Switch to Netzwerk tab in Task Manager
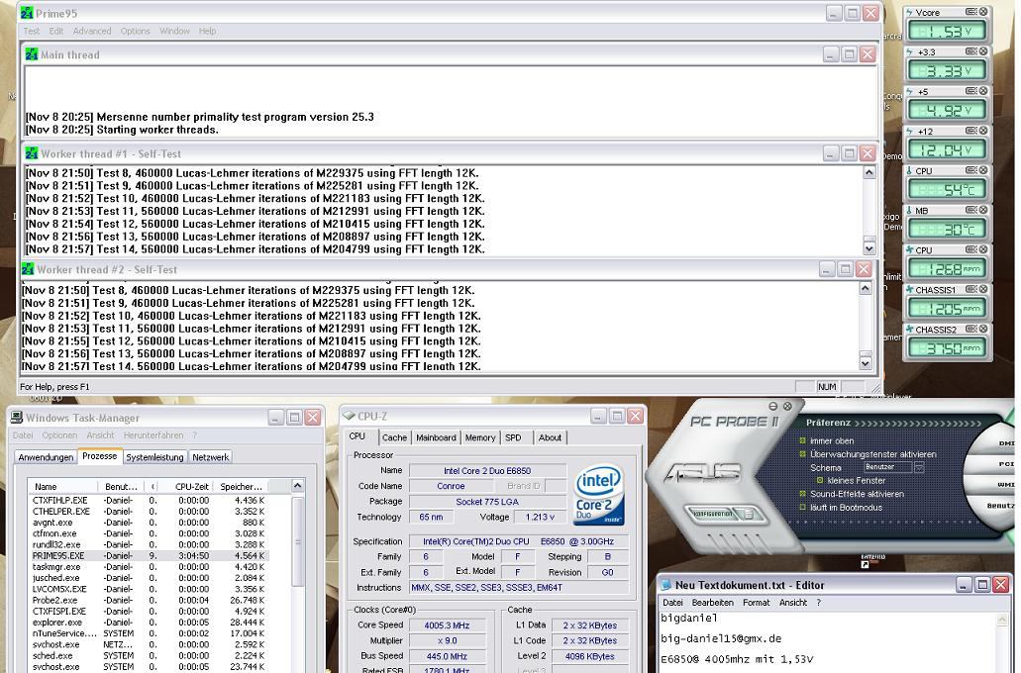 [x=210, y=457]
